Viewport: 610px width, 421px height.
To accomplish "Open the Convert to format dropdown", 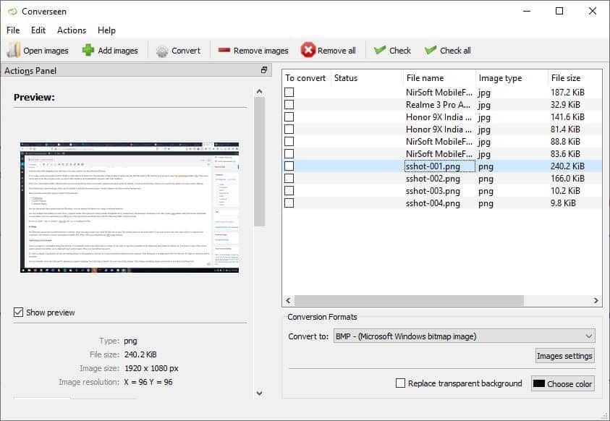I will click(x=463, y=336).
